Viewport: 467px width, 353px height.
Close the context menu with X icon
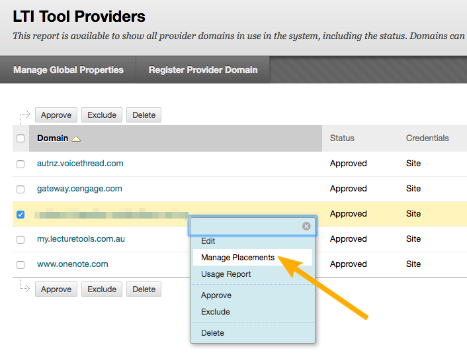[306, 227]
